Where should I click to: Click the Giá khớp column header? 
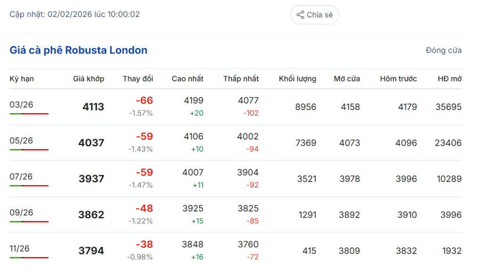[x=88, y=79]
